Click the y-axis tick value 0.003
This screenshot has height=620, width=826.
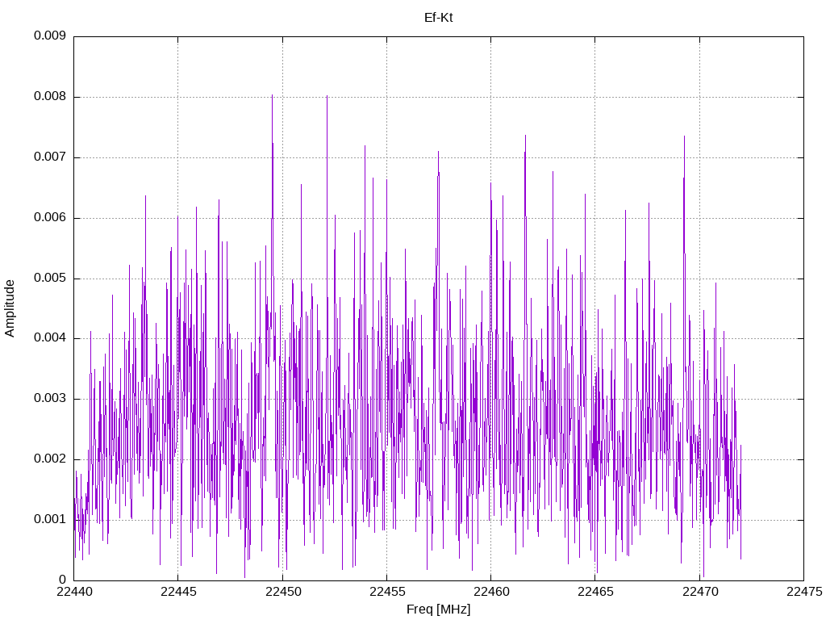click(50, 399)
